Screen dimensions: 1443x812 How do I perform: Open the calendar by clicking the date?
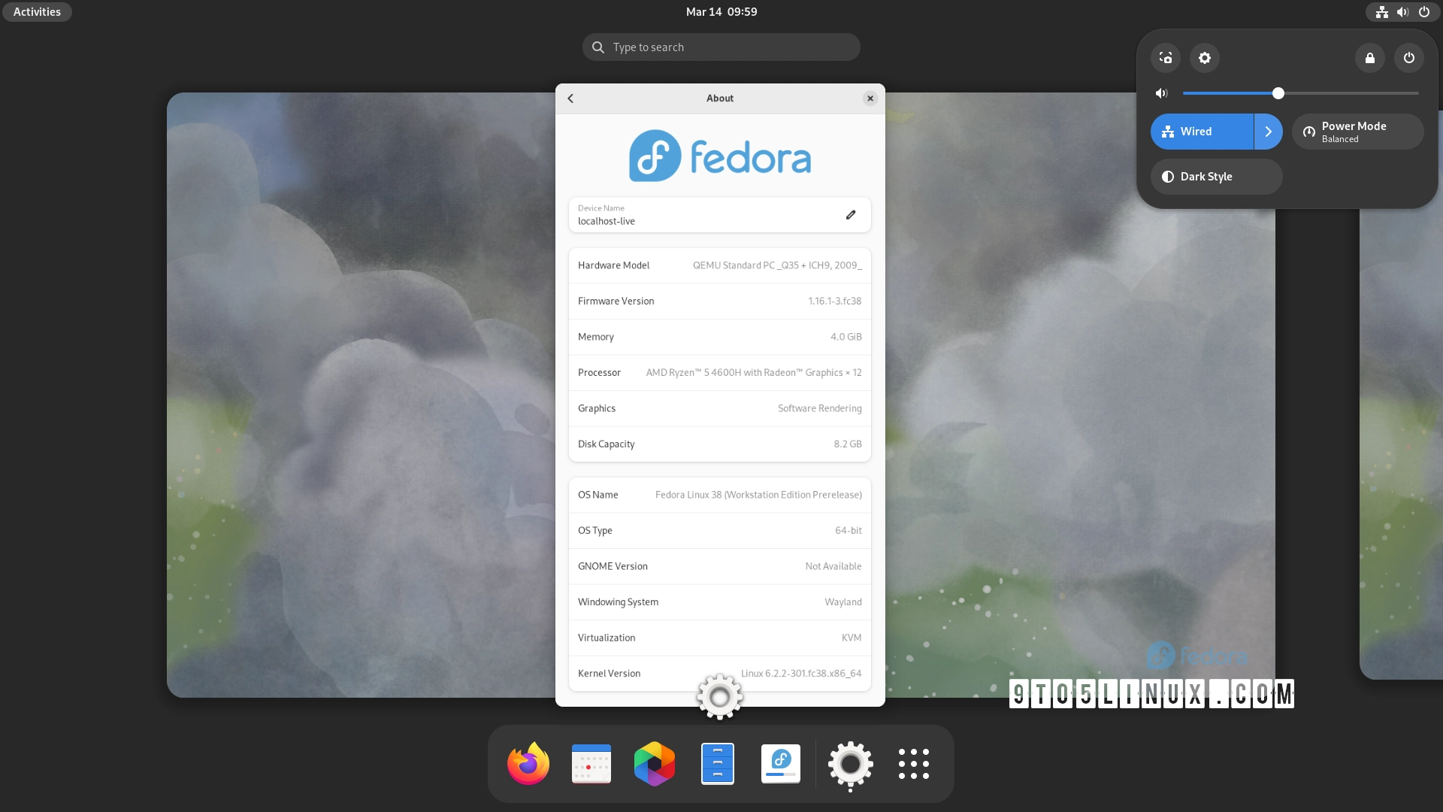point(720,11)
